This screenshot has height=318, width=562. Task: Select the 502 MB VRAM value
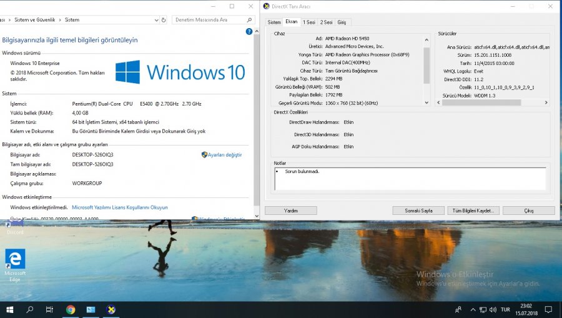[x=332, y=87]
